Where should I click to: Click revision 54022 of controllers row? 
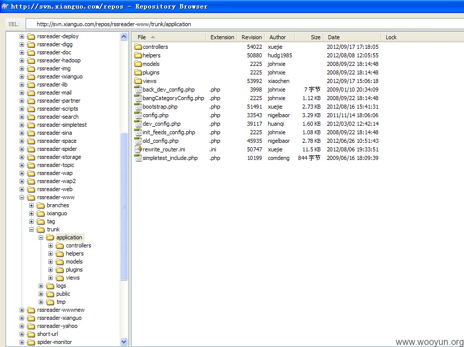pos(255,47)
